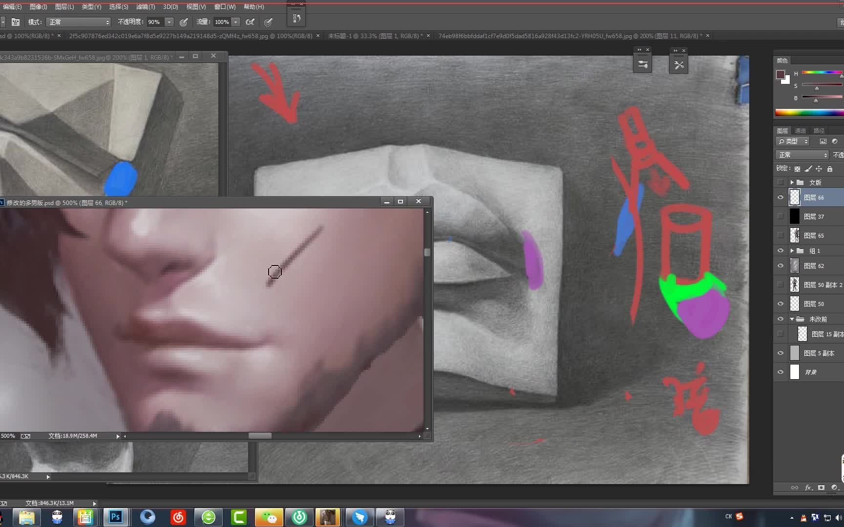Click status info icon beside 500% zoom

[x=25, y=436]
